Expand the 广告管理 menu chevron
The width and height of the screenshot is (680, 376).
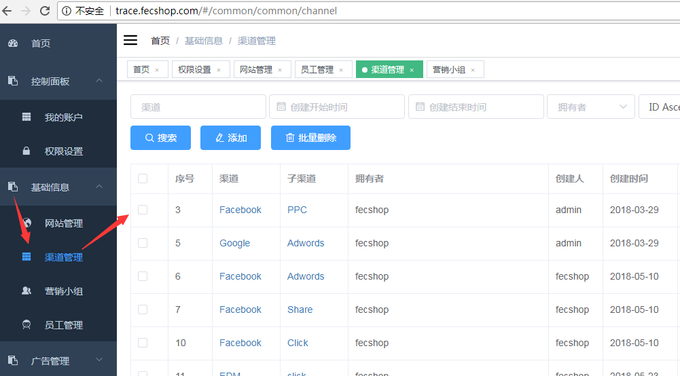99,360
